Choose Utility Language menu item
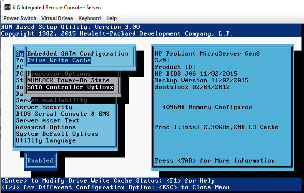304x193 pixels. [x=46, y=141]
